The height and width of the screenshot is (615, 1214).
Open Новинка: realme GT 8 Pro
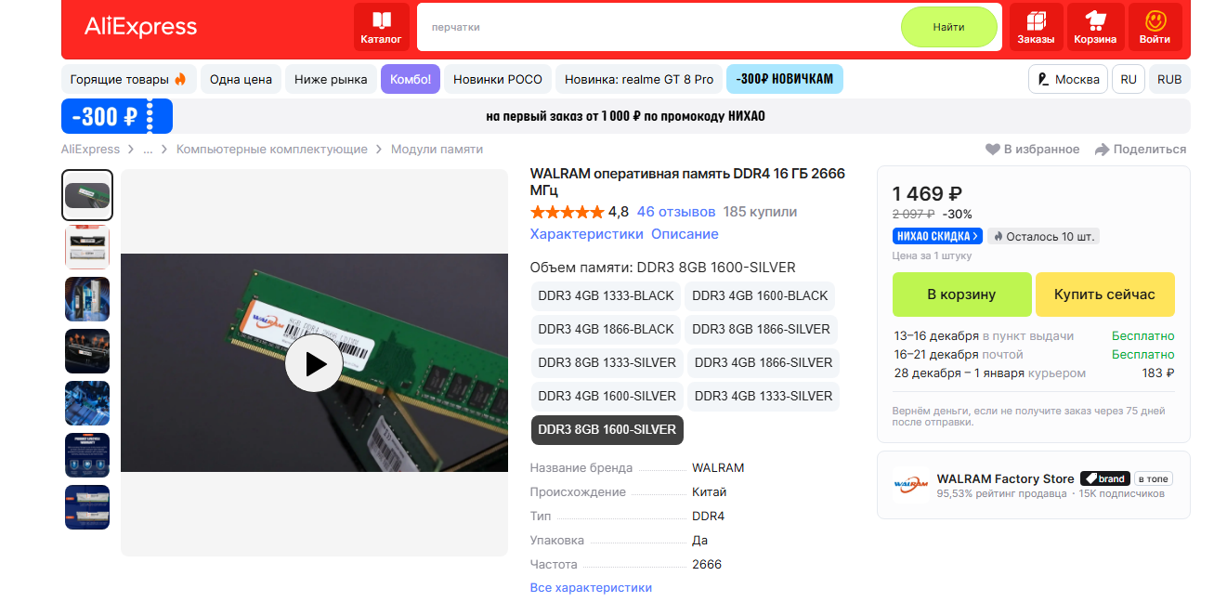tap(639, 80)
